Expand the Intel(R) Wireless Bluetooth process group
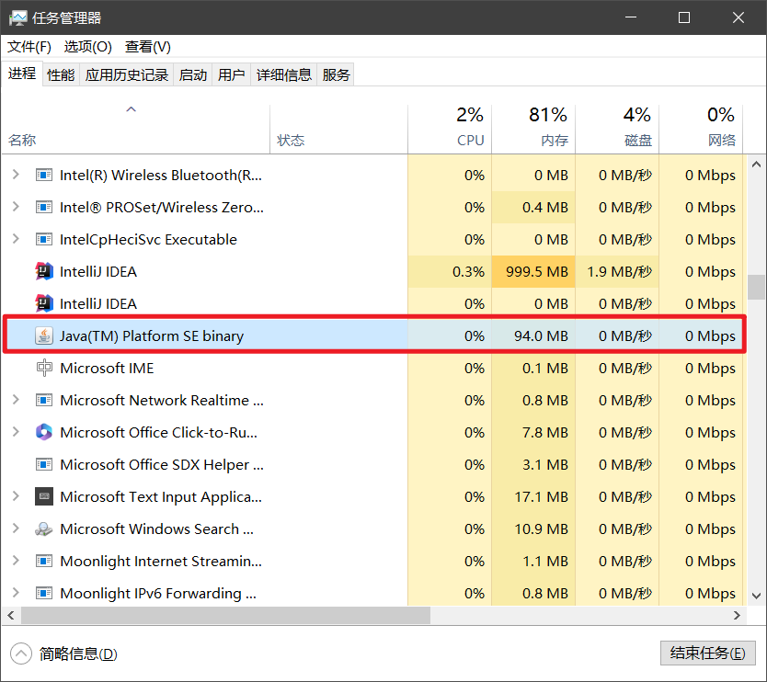767x682 pixels. pos(16,175)
